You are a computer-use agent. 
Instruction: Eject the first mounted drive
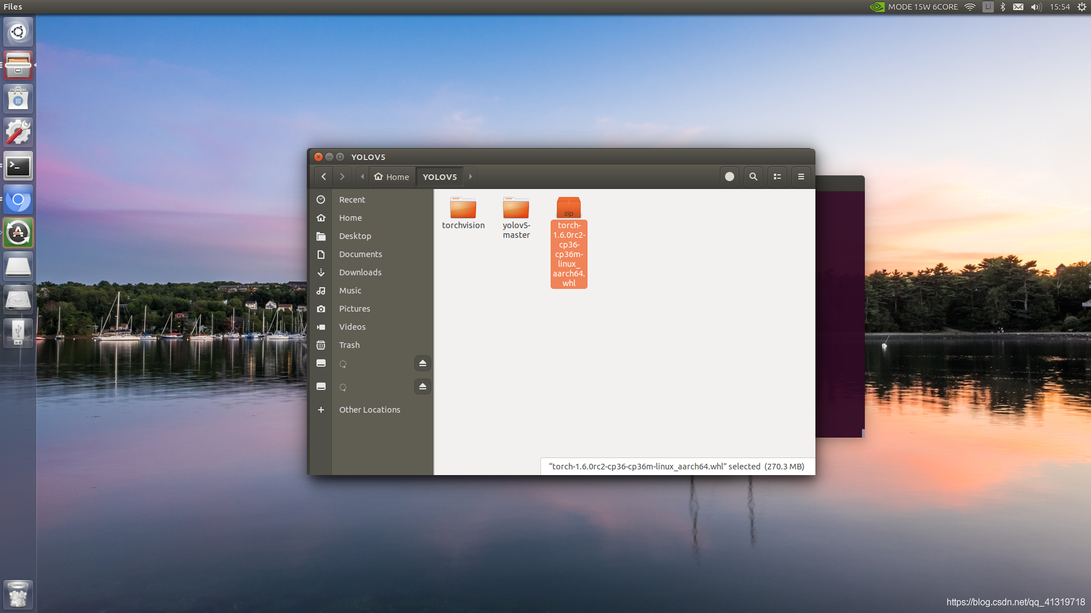(x=422, y=363)
